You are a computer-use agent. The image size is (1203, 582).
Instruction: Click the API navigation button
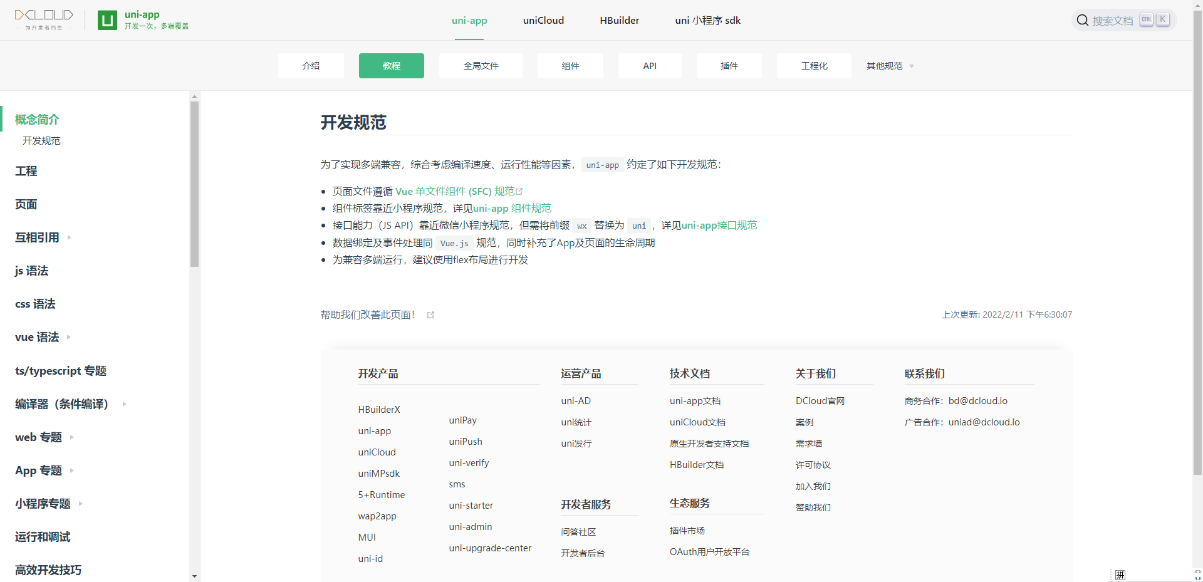coord(650,65)
